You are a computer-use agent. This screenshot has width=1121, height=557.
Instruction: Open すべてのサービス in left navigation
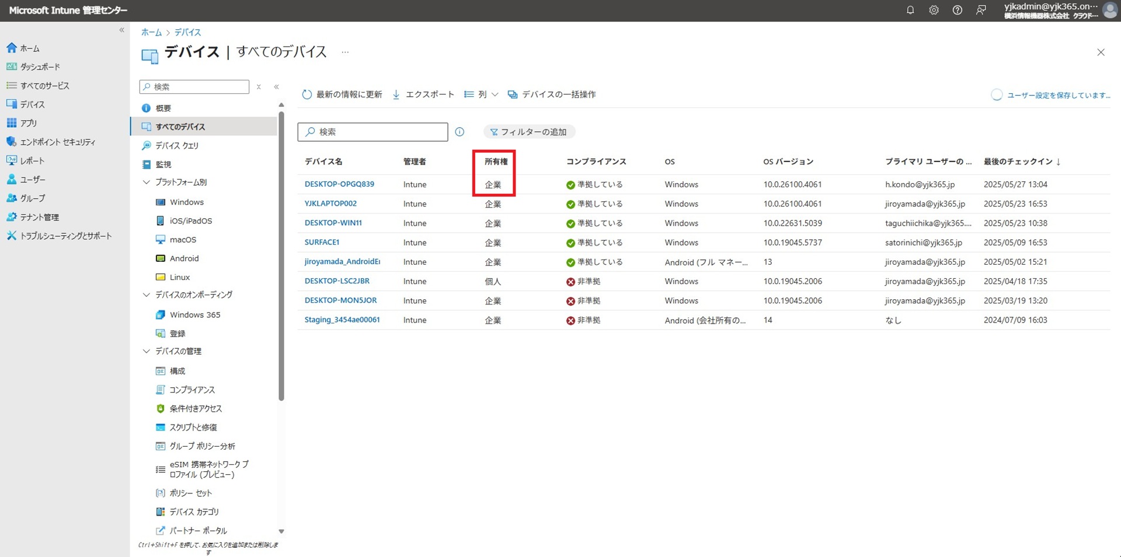pos(44,85)
